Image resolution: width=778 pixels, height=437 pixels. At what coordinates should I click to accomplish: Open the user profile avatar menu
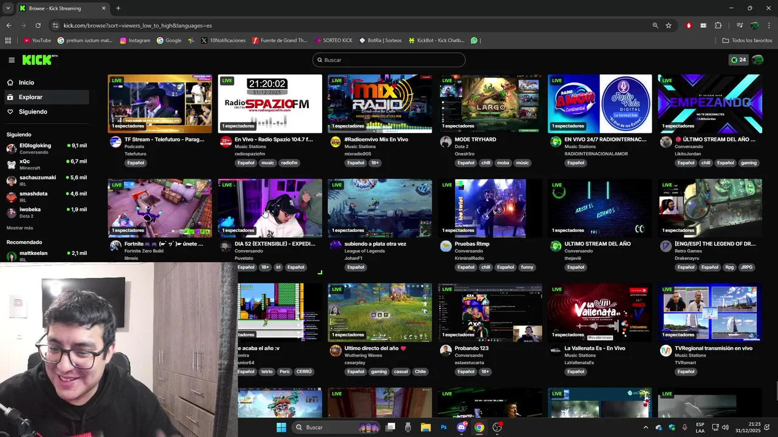(757, 60)
